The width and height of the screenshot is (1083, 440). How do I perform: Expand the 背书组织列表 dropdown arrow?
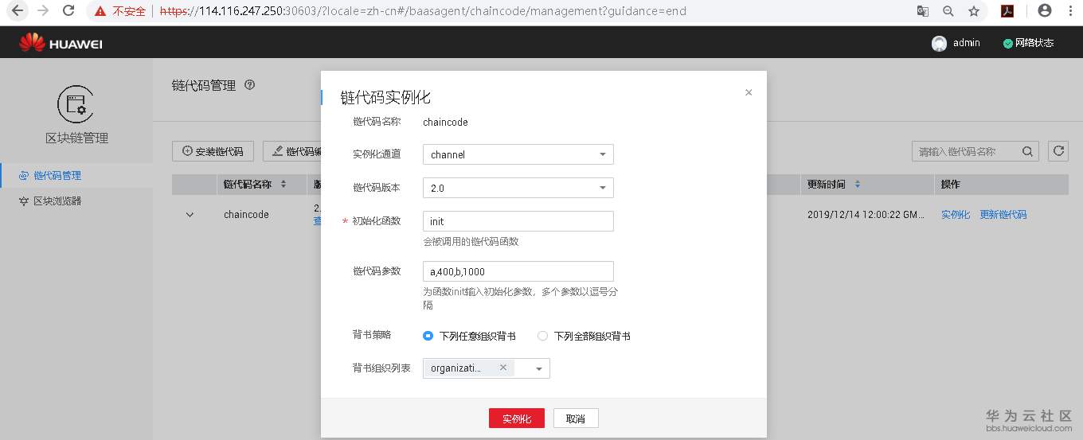(x=539, y=368)
